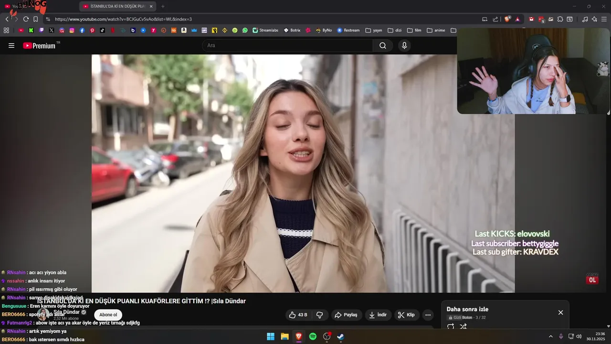The image size is (611, 344).
Task: Dislike the video with thumbs-down
Action: click(x=320, y=315)
